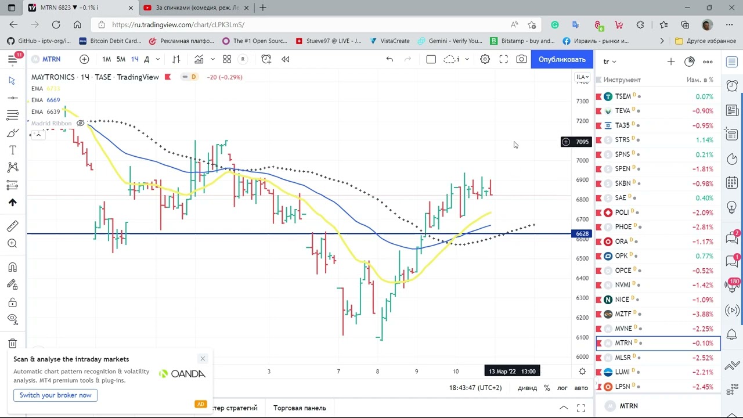Screen dimensions: 743x418
Task: Open the watchlist three-dots options menu
Action: 708,62
